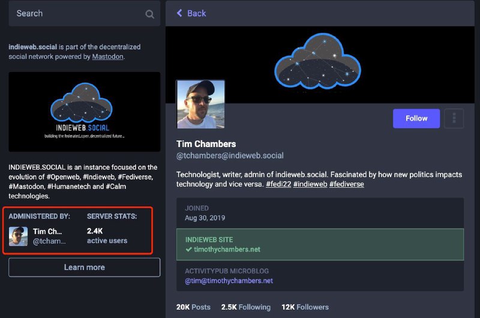Click the #fediverse hashtag in bio
This screenshot has width=480, height=318.
click(346, 184)
